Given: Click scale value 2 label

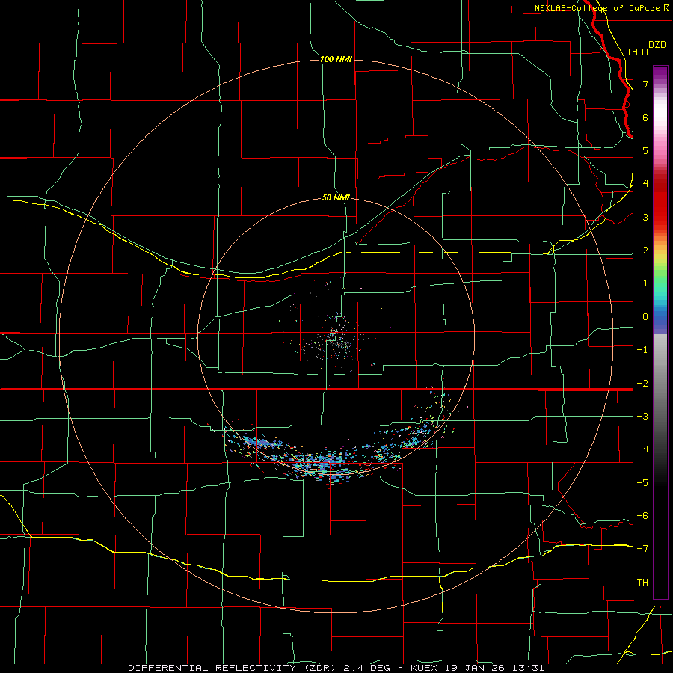Looking at the screenshot, I should (x=645, y=251).
